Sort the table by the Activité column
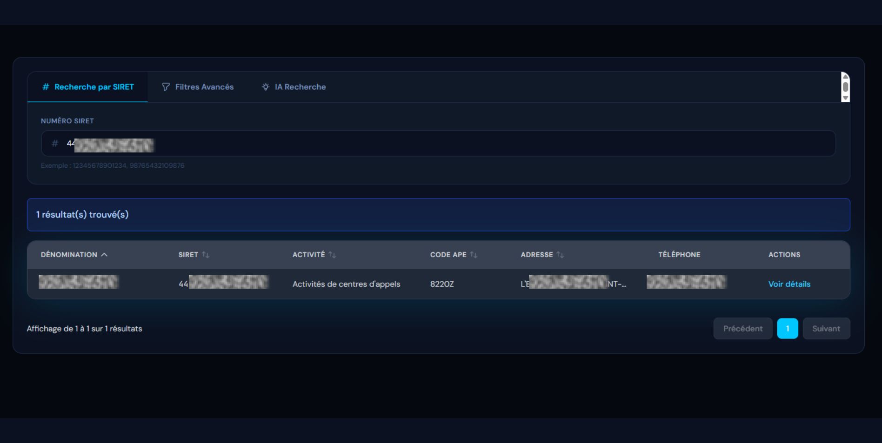Screen dimensions: 882x443 tap(314, 255)
